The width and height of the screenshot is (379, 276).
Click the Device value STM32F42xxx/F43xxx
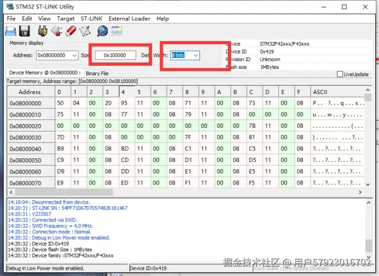284,44
